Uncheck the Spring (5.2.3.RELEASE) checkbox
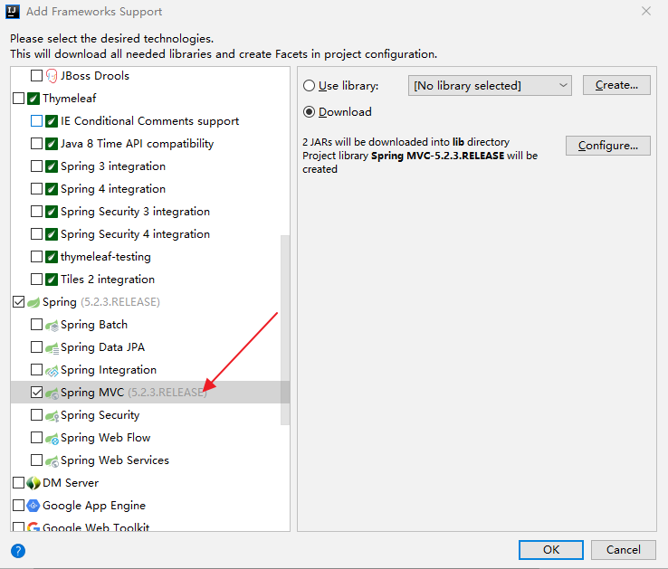Image resolution: width=668 pixels, height=569 pixels. pos(19,302)
